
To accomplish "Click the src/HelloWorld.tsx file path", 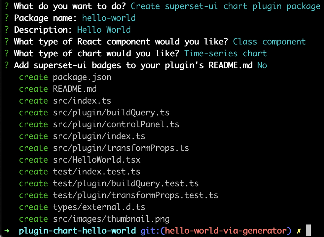I will tap(97, 160).
